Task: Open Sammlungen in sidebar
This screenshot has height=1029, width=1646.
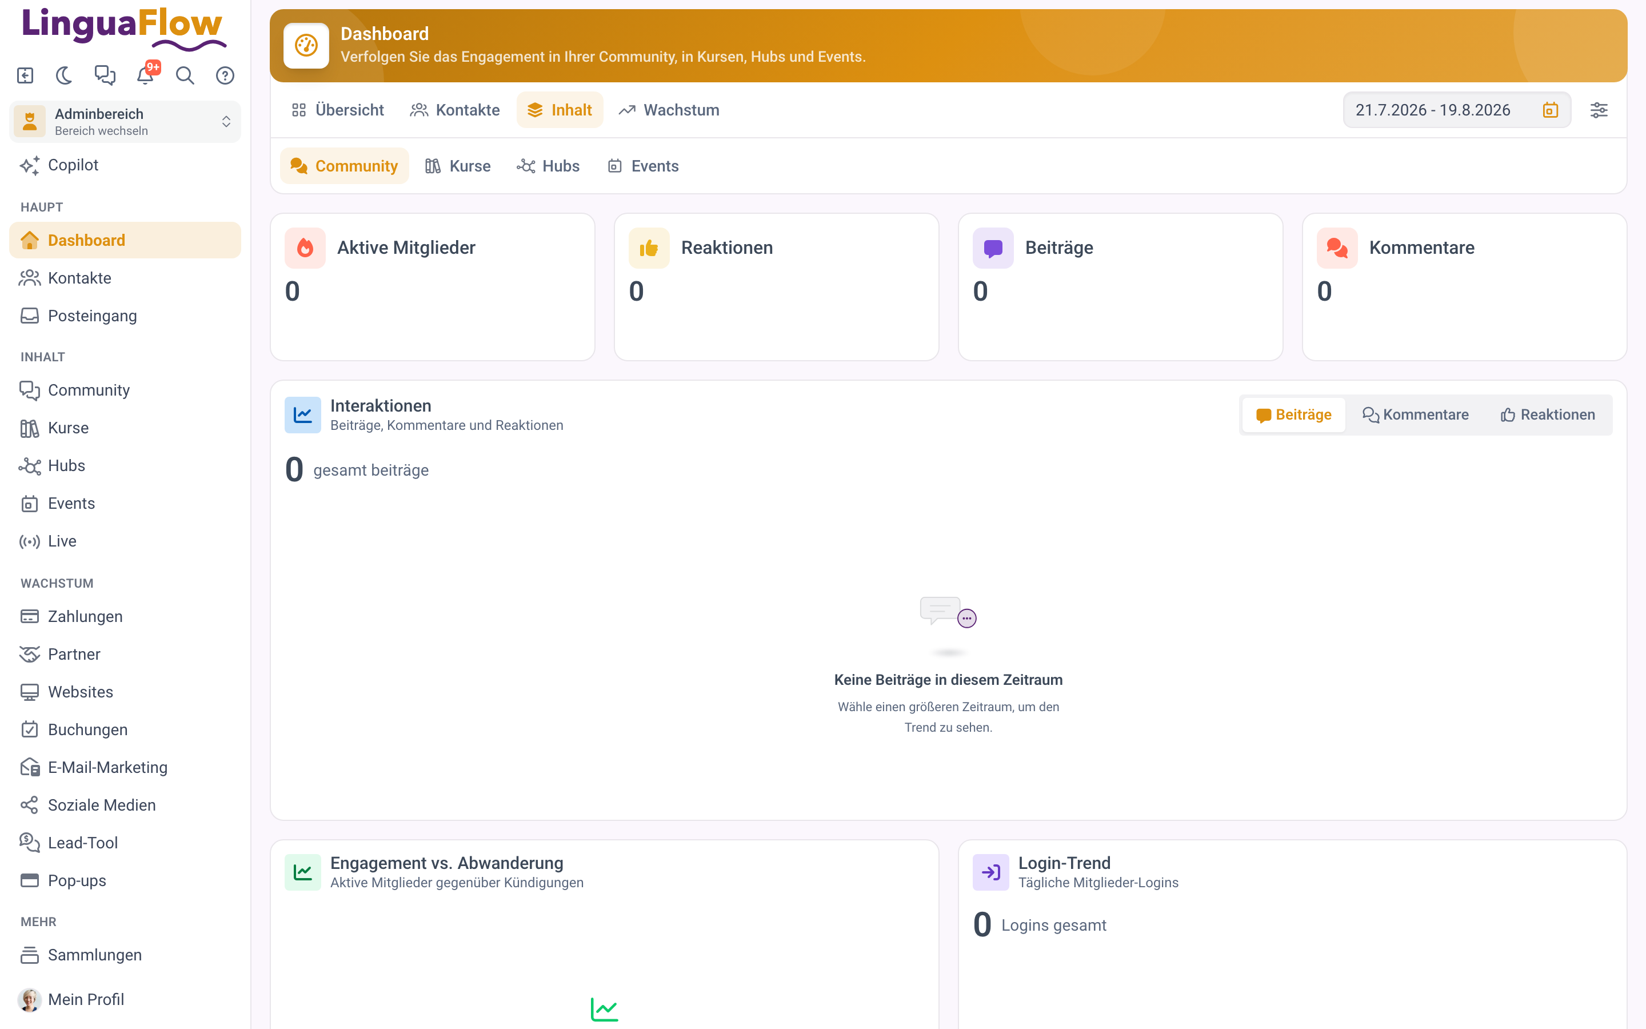Action: (125, 955)
